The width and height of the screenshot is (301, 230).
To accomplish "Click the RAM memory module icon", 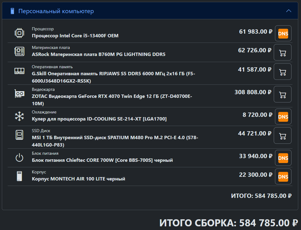I will point(19,71).
